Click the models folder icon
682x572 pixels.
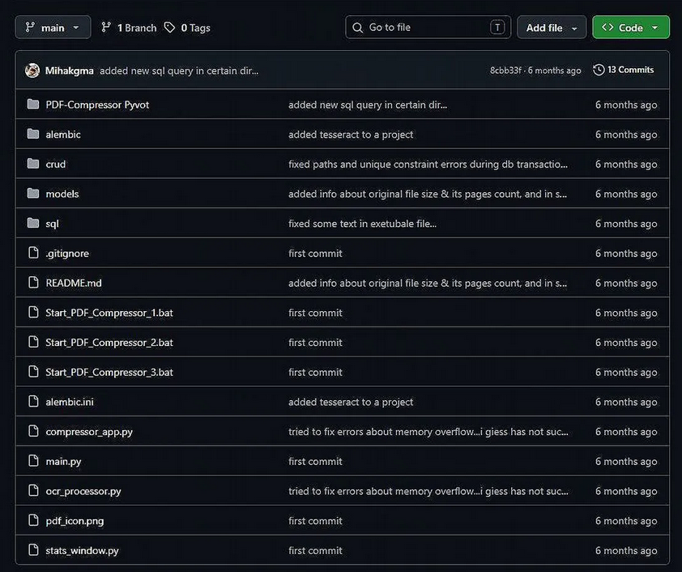coord(33,194)
